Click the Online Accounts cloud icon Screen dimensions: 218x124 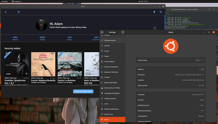[102, 40]
